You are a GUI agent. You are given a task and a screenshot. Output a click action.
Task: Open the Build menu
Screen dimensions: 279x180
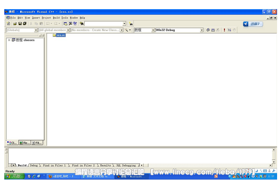click(x=56, y=18)
